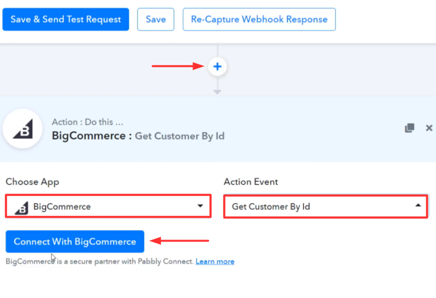Open the Learn more link
436x298 pixels.
(x=215, y=261)
